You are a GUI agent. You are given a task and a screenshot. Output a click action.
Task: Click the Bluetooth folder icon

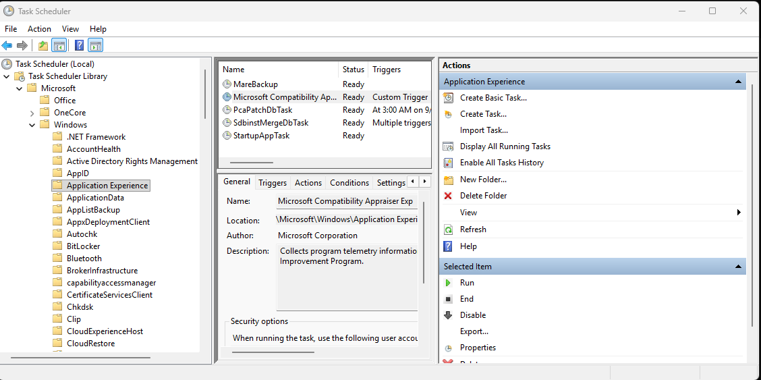pyautogui.click(x=58, y=259)
